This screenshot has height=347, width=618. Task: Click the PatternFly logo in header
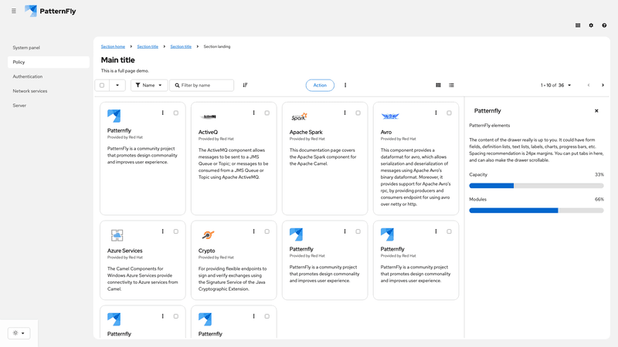(50, 11)
